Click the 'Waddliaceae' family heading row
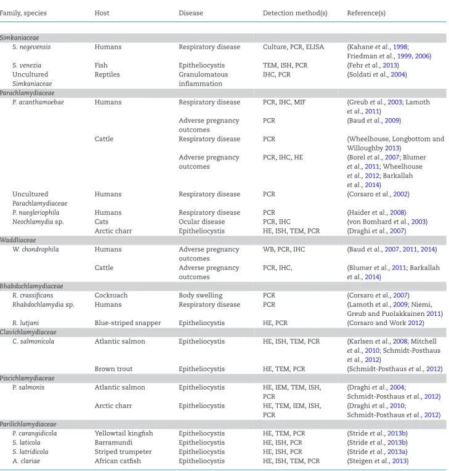The height and width of the screenshot is (471, 449). 223,240
